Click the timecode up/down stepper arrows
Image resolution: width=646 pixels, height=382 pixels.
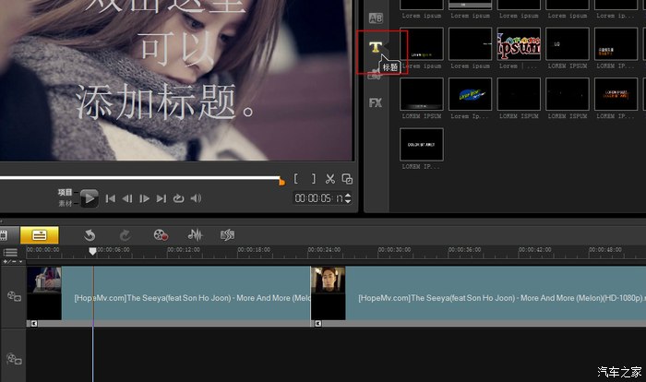click(349, 198)
